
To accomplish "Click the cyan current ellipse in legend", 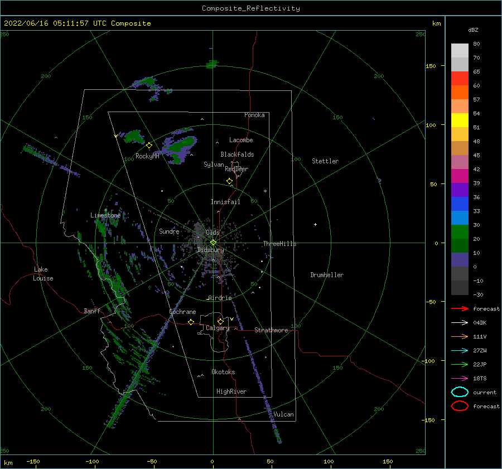I will click(460, 392).
